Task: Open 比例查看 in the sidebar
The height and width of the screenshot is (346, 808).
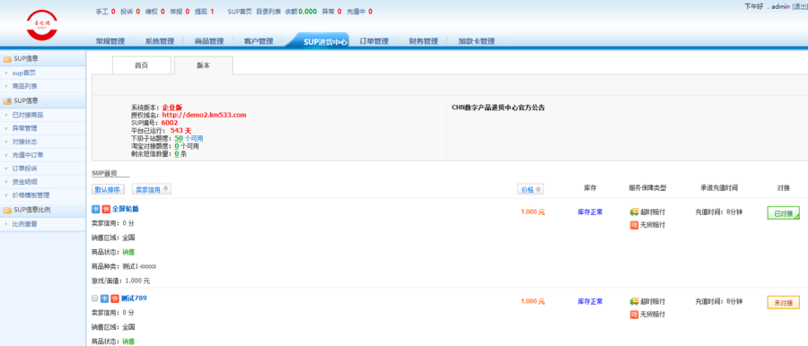Action: click(25, 224)
